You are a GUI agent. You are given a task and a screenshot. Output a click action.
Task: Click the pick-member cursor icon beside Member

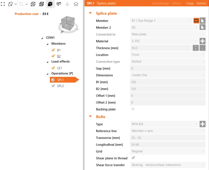coord(202,21)
